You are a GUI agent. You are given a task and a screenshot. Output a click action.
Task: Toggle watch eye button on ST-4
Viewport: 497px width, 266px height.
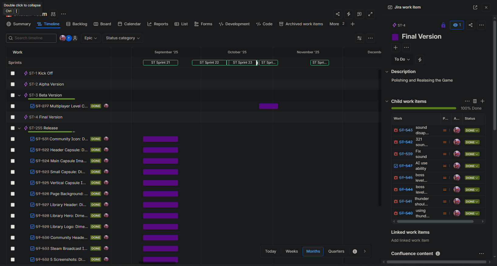click(457, 25)
